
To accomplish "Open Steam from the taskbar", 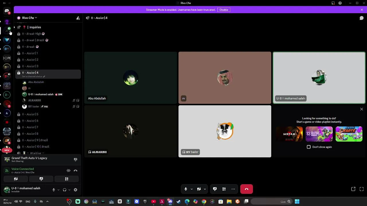I will 179,201.
